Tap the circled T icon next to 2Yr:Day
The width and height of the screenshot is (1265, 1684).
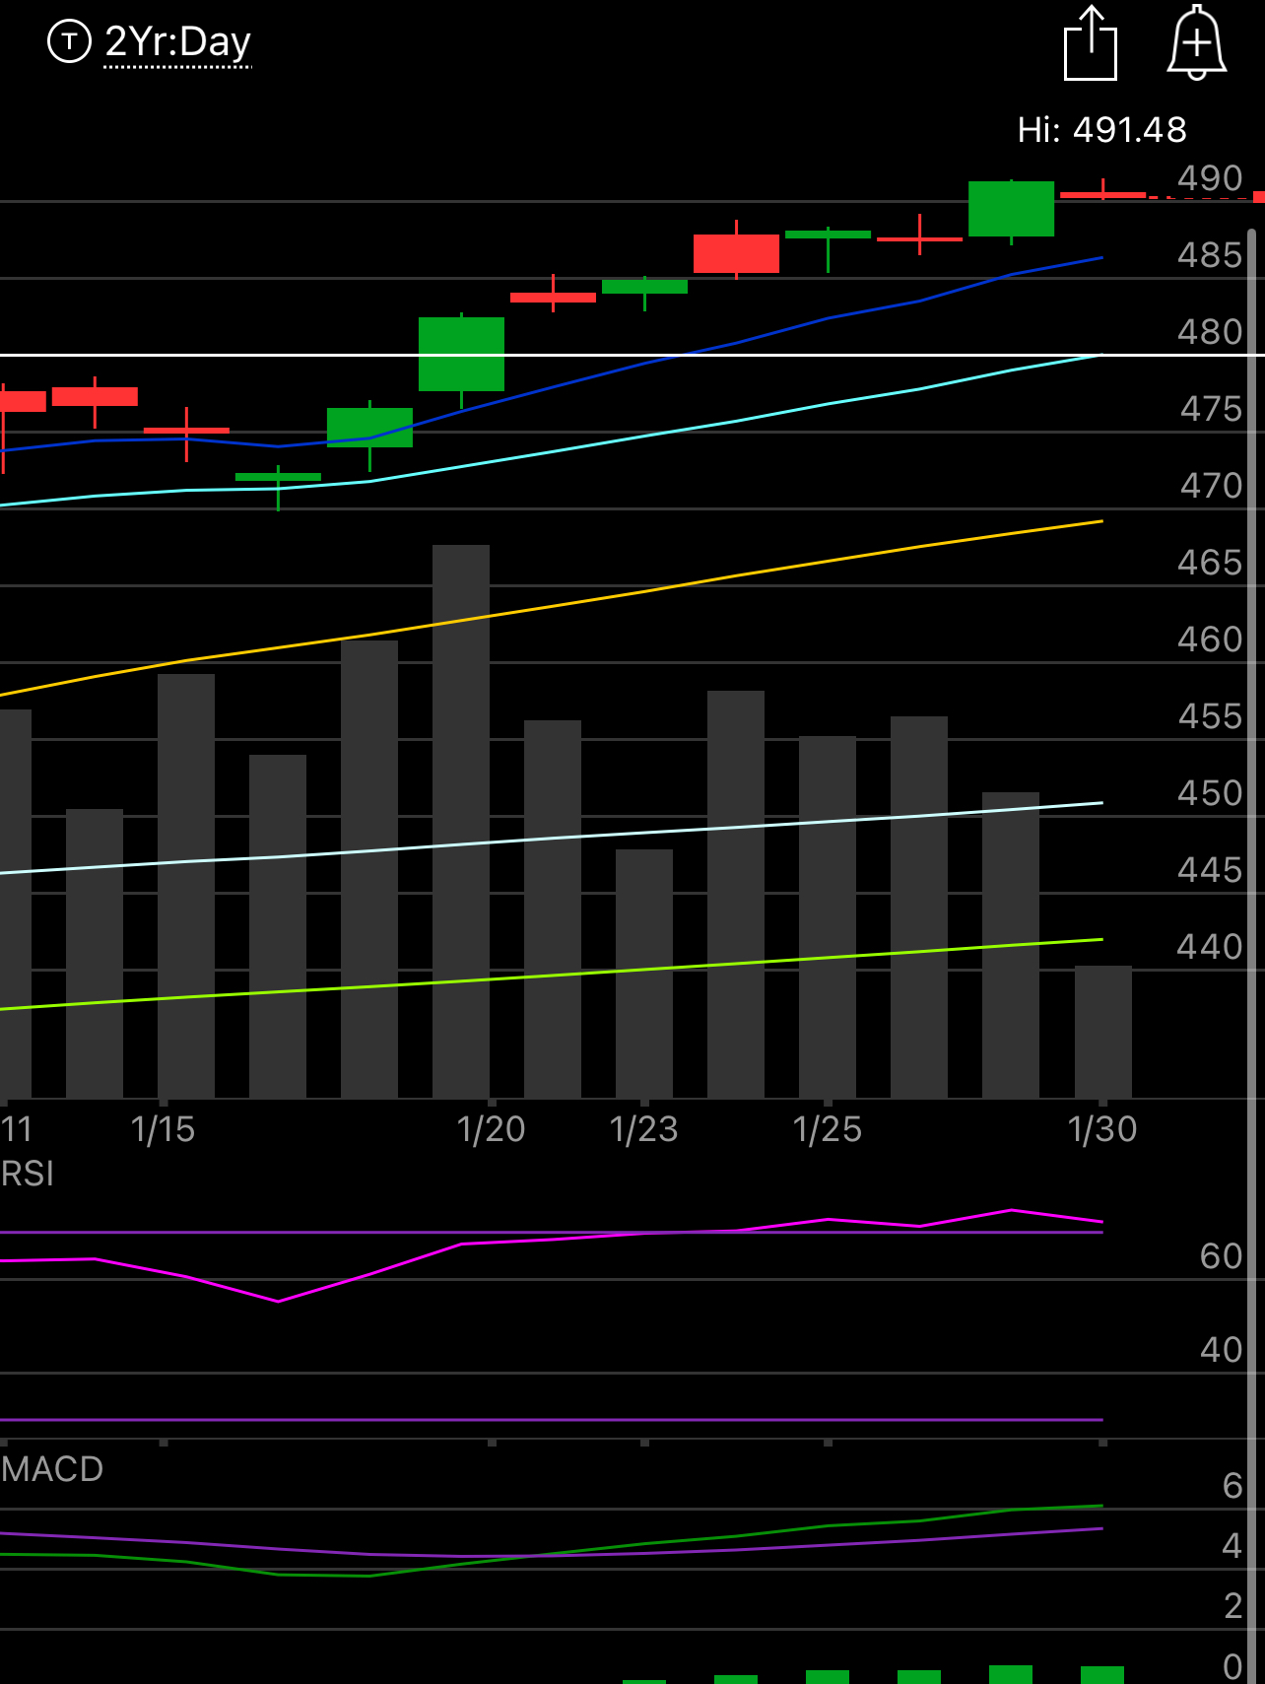pos(69,41)
